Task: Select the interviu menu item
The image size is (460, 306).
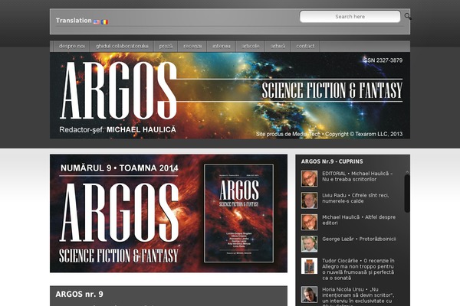Action: point(222,46)
